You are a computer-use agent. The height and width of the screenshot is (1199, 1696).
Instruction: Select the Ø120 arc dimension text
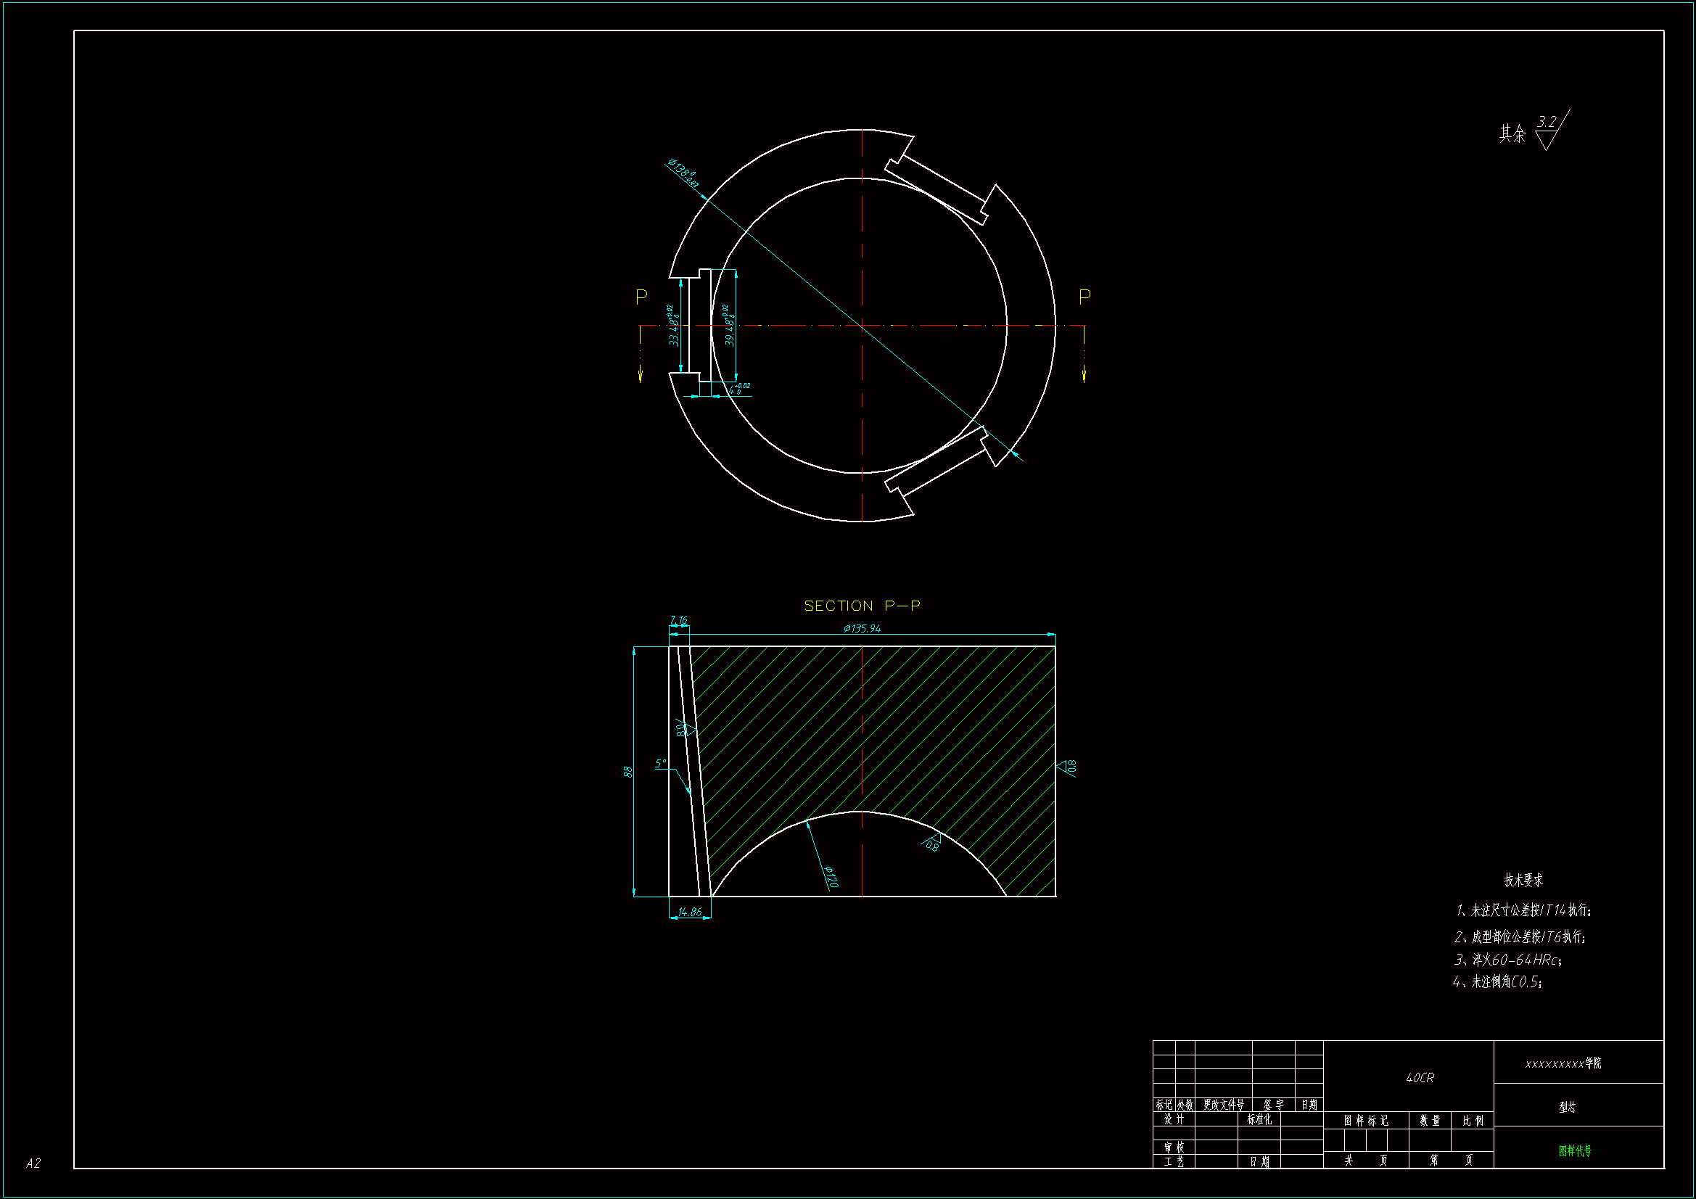[x=831, y=877]
